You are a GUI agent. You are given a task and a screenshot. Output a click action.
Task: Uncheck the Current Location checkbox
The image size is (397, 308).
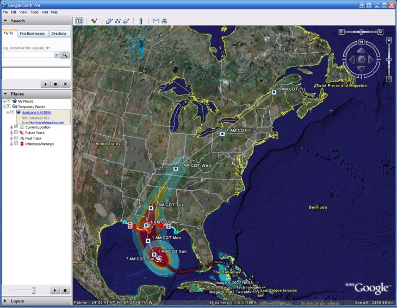coord(16,127)
